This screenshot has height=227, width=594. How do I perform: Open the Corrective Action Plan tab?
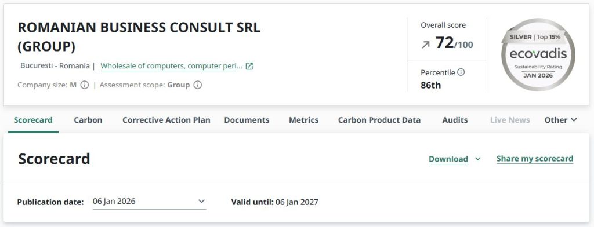[166, 120]
